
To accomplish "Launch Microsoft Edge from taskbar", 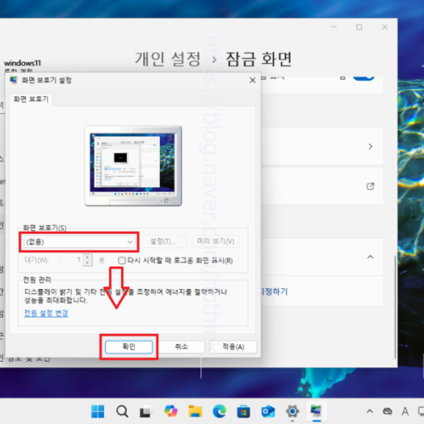I will [220, 411].
